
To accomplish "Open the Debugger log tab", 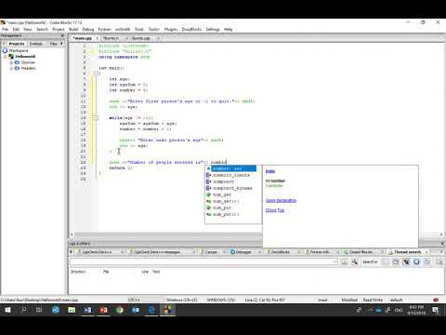I will click(x=243, y=252).
